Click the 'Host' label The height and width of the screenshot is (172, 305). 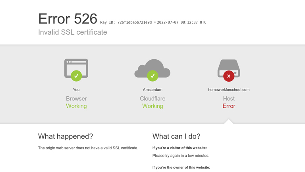[229, 98]
